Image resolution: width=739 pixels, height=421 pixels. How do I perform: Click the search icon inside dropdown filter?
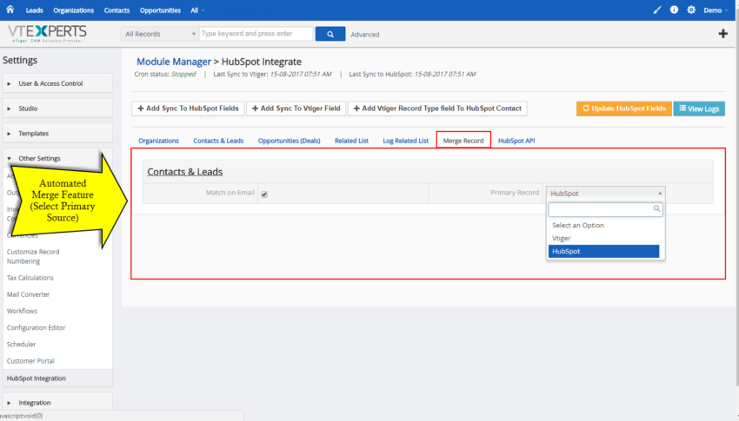tap(656, 209)
